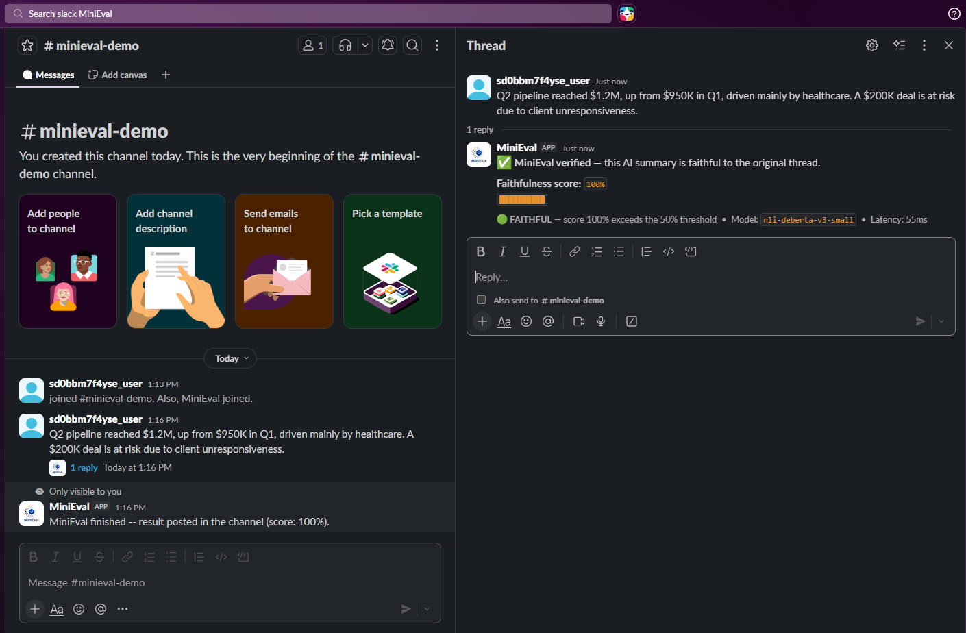The image size is (966, 633).
Task: Open the Pick a template card
Action: click(393, 261)
